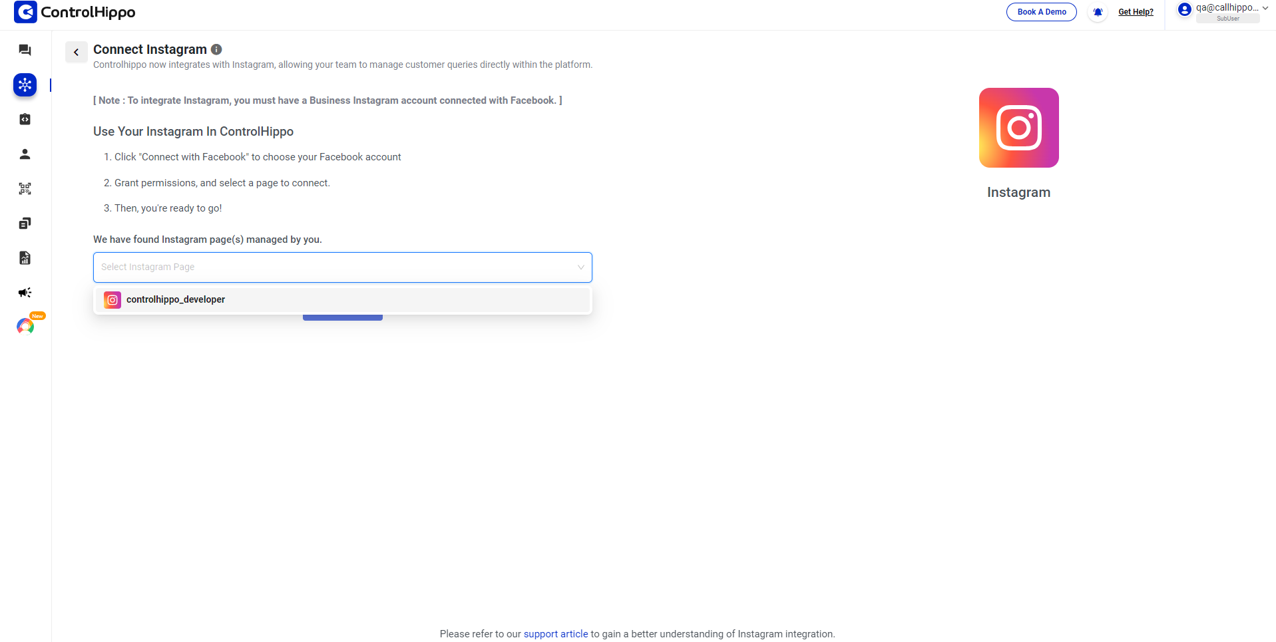Open the reports chart sidebar icon
The width and height of the screenshot is (1276, 642).
pos(25,257)
